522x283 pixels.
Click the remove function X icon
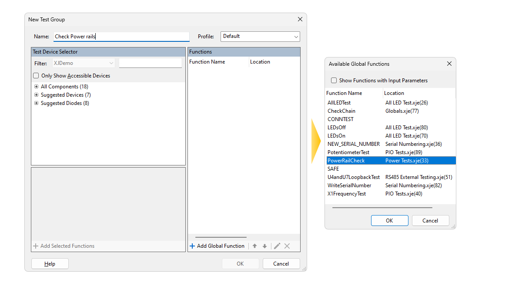click(x=287, y=246)
